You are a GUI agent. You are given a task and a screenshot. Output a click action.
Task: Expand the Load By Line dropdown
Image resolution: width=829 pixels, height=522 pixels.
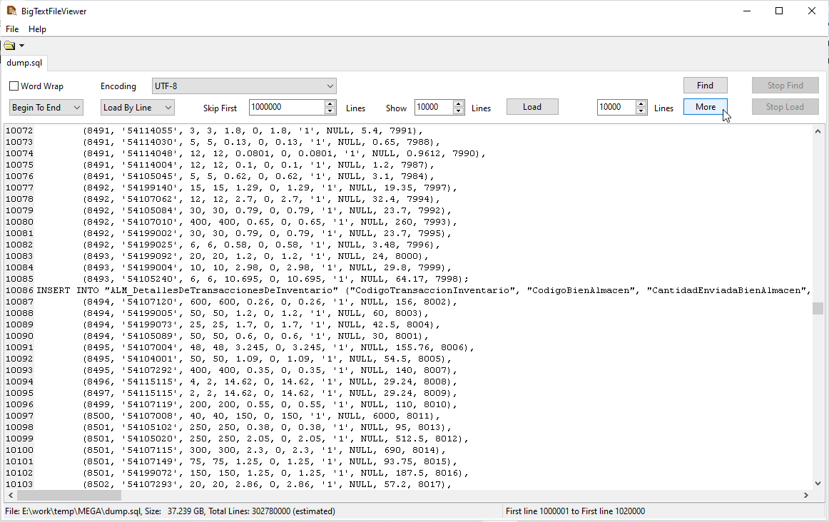[138, 107]
